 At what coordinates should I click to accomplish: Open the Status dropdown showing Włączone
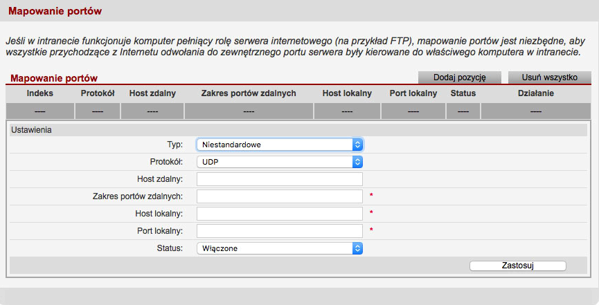tap(280, 248)
